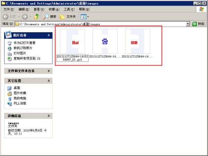The width and height of the screenshot is (208, 156).
Task: Click the folder icon in address bar
Action: tap(17, 24)
